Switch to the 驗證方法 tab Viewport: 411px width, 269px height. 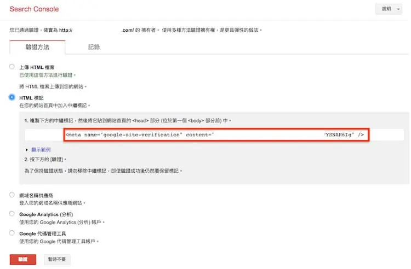[37, 47]
